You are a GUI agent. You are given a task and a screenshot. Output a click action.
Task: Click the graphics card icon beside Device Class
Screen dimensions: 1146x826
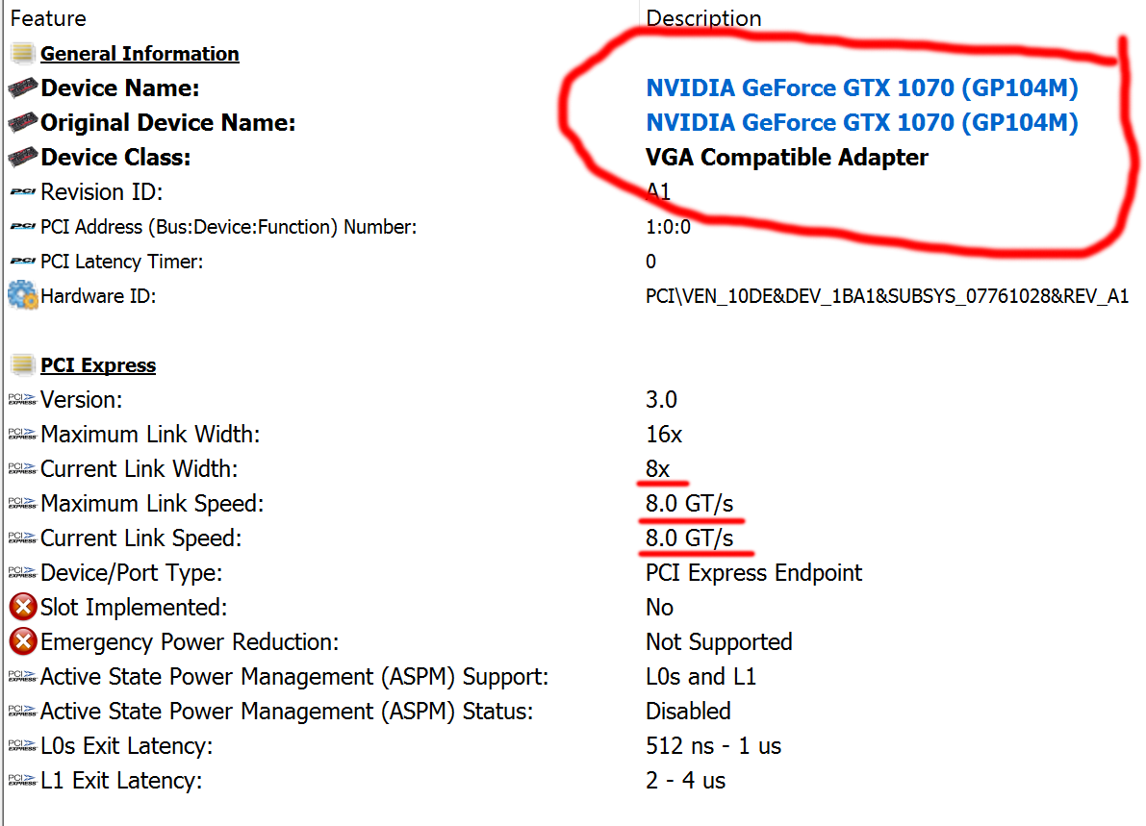22,158
